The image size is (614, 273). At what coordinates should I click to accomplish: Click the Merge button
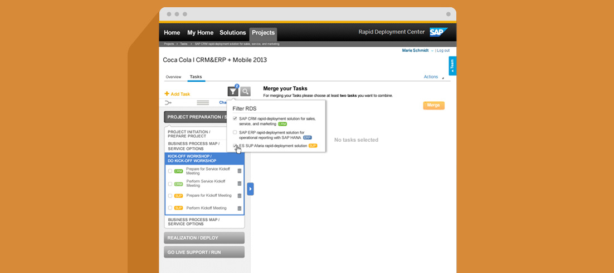tap(433, 106)
